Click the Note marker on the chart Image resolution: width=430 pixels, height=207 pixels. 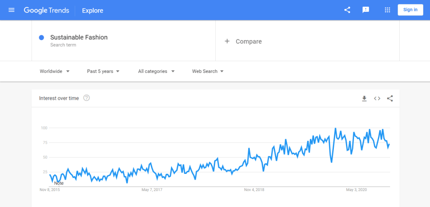pos(59,183)
